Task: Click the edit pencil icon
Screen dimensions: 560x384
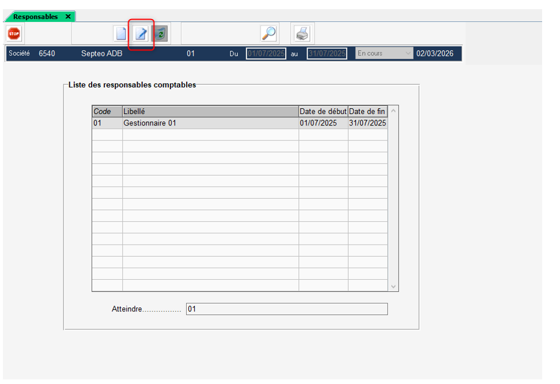Action: point(141,34)
